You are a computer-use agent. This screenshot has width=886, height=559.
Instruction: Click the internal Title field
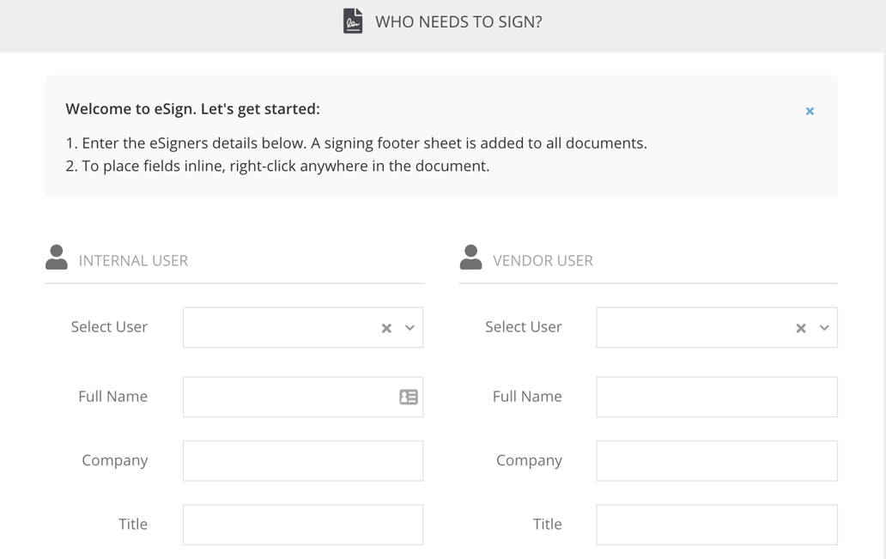302,524
